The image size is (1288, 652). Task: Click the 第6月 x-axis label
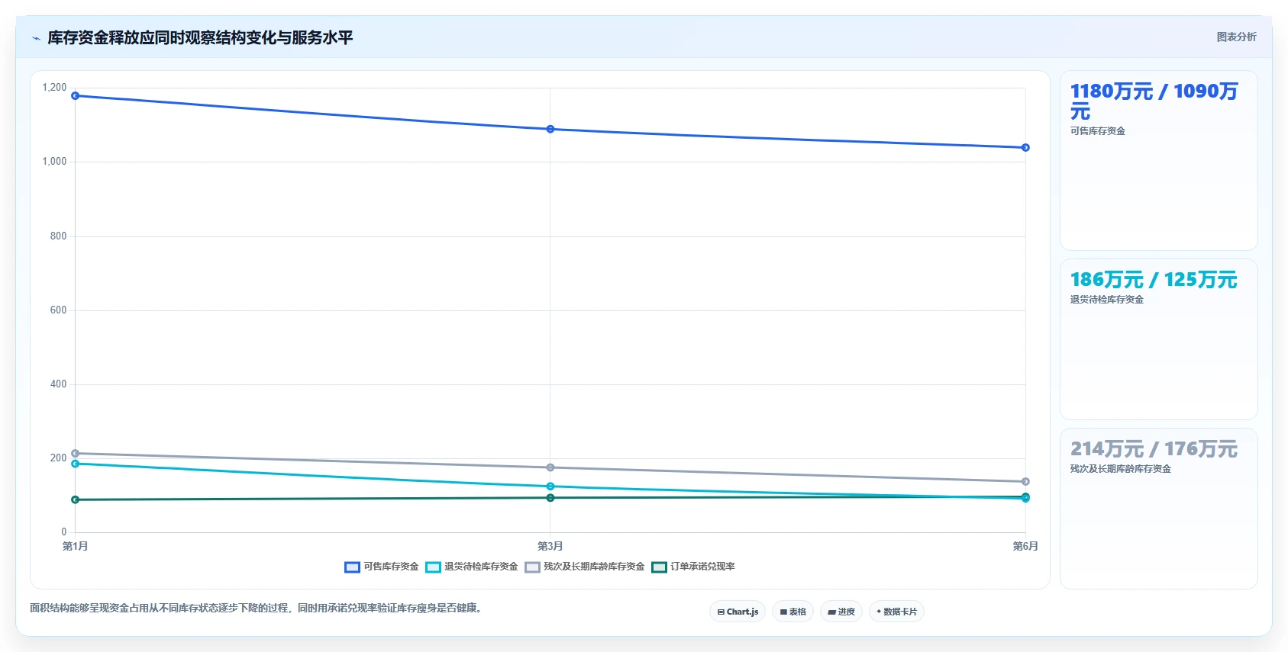click(x=1025, y=546)
